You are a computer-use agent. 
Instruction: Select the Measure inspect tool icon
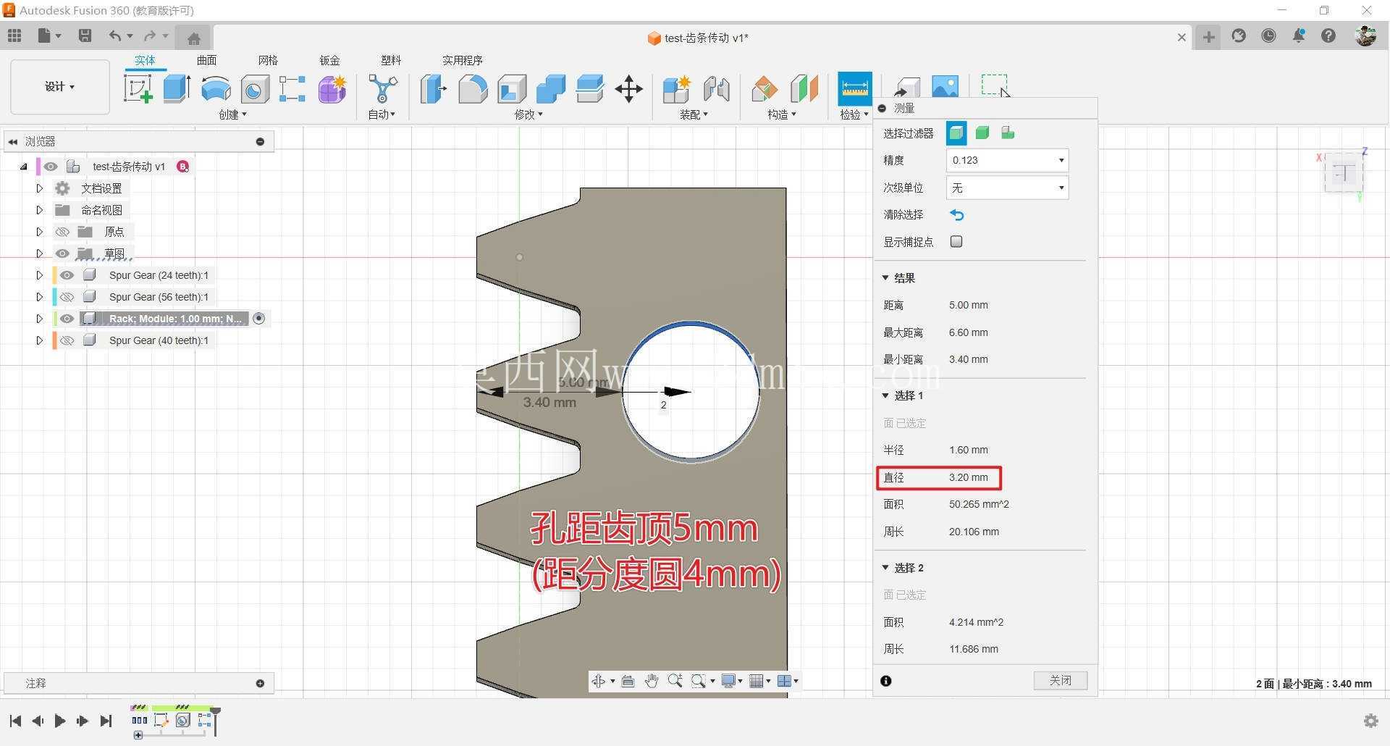(854, 89)
